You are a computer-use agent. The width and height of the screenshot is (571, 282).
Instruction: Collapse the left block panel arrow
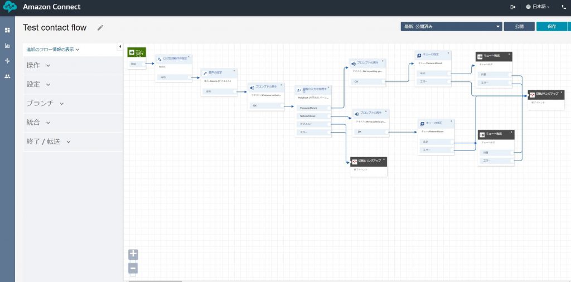tap(120, 46)
